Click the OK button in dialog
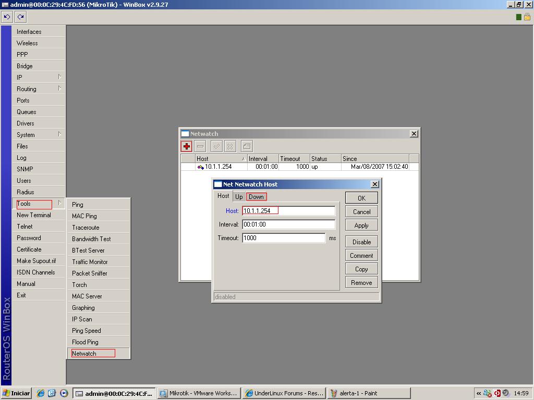The height and width of the screenshot is (400, 534). 361,198
